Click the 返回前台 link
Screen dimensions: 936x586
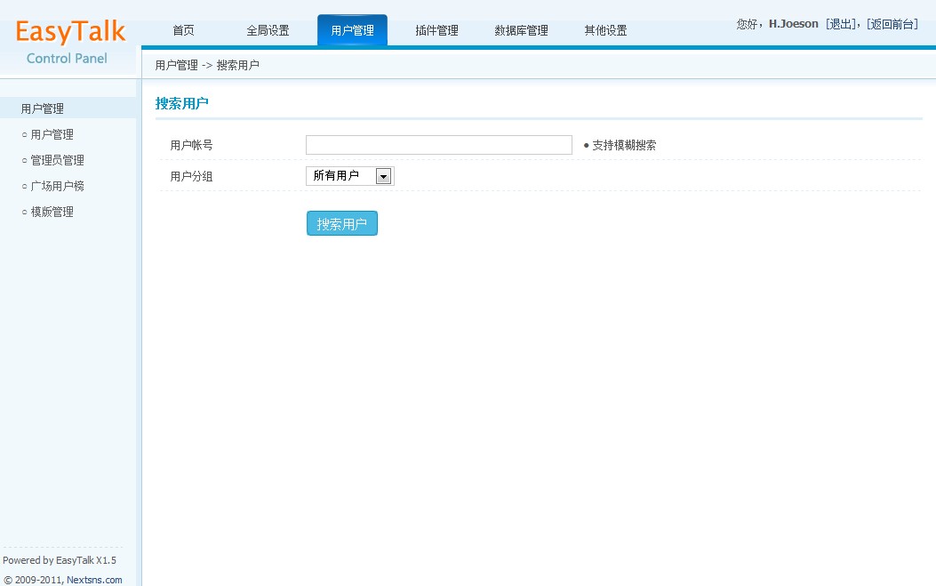pyautogui.click(x=892, y=24)
